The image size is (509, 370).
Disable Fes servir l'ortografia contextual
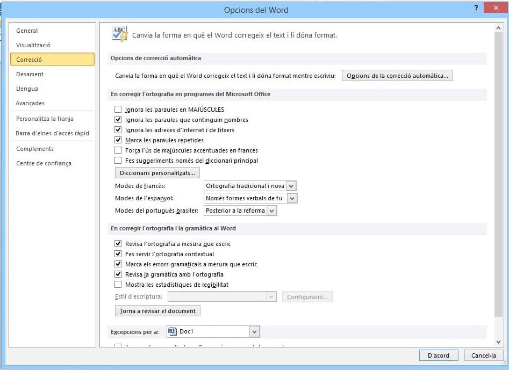tap(118, 254)
